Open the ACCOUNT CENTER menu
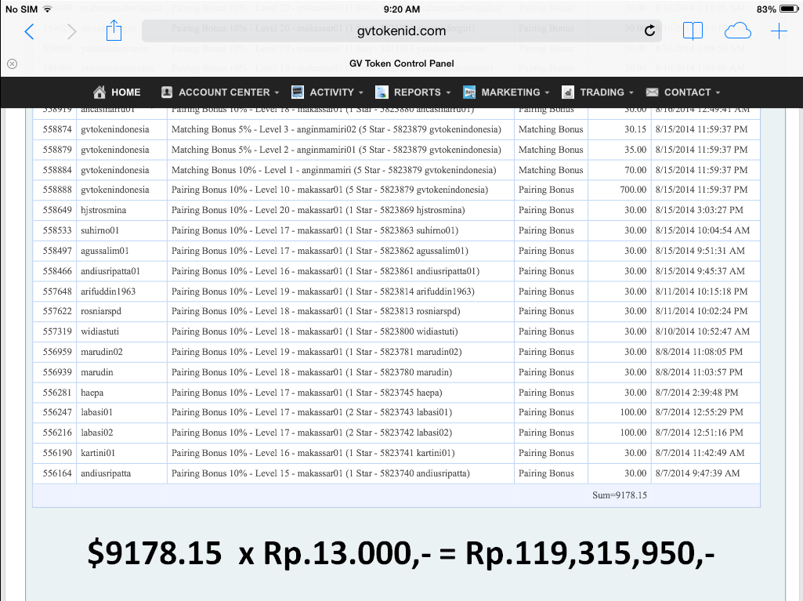Viewport: 803px width, 601px height. coord(224,92)
